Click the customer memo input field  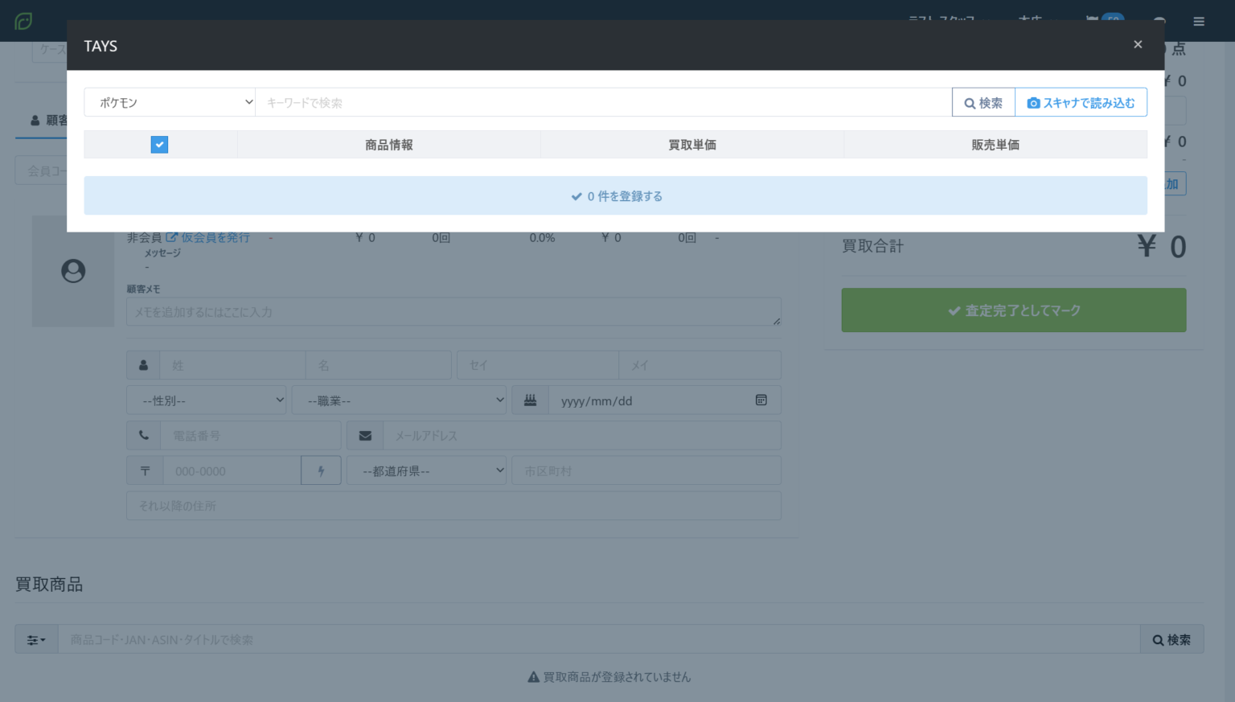(x=453, y=312)
